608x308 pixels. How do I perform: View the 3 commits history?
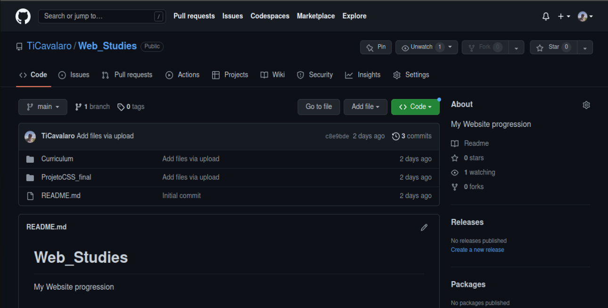412,136
